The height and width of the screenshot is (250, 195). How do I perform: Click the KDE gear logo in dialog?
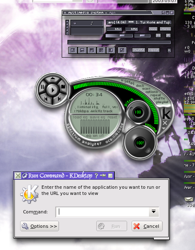click(29, 194)
